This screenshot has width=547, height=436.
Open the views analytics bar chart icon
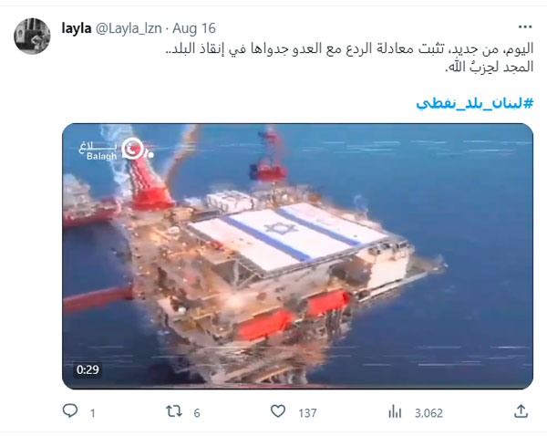coord(395,411)
